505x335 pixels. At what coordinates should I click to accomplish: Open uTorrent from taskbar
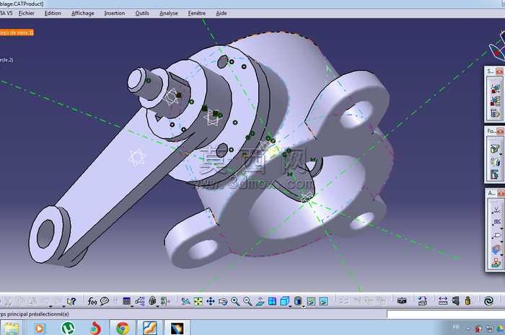coord(68,329)
